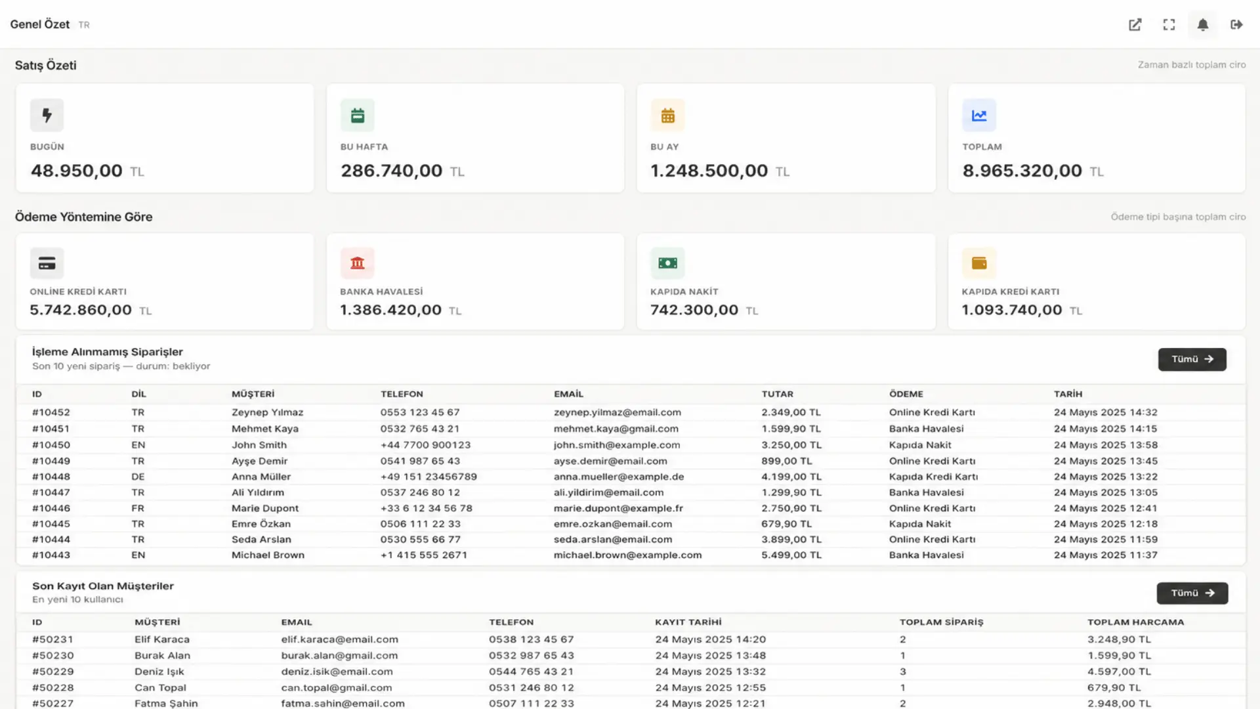Click Kapıda Nakit amount 742.300,00

click(694, 310)
